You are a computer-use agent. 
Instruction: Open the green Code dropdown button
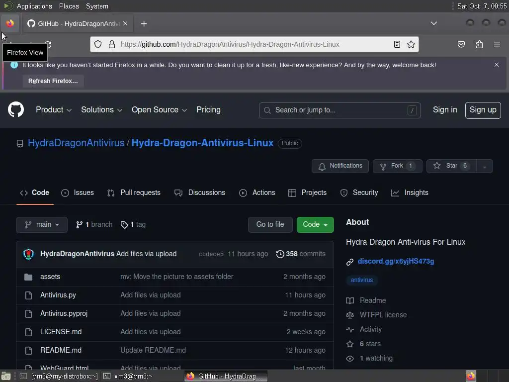tap(315, 224)
